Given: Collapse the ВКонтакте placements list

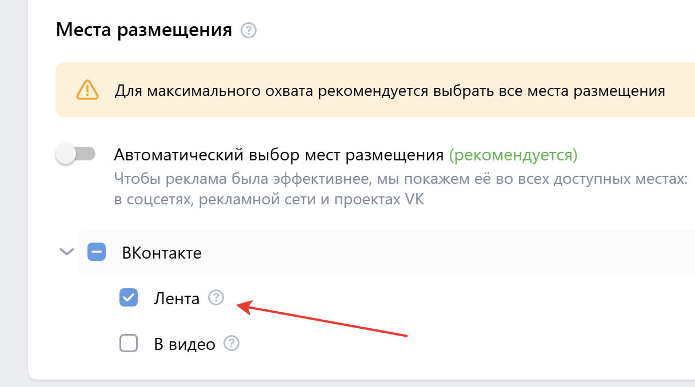Looking at the screenshot, I should tap(67, 252).
